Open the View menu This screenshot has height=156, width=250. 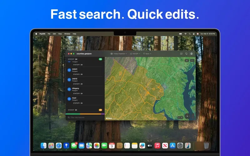tap(60, 34)
